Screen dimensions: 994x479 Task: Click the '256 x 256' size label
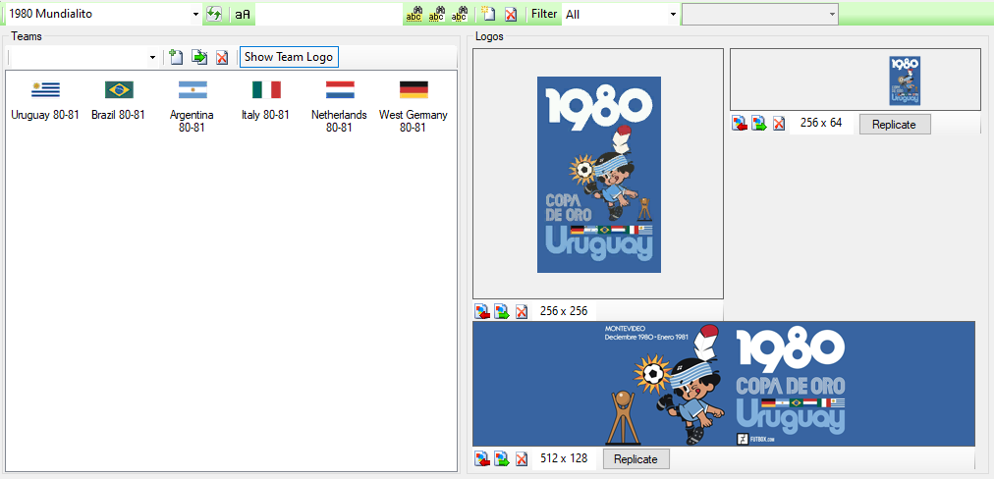point(564,311)
